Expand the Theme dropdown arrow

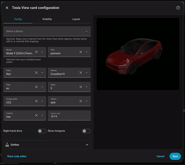[86, 101]
